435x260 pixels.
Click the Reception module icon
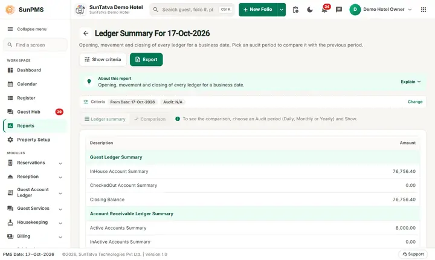click(x=10, y=177)
